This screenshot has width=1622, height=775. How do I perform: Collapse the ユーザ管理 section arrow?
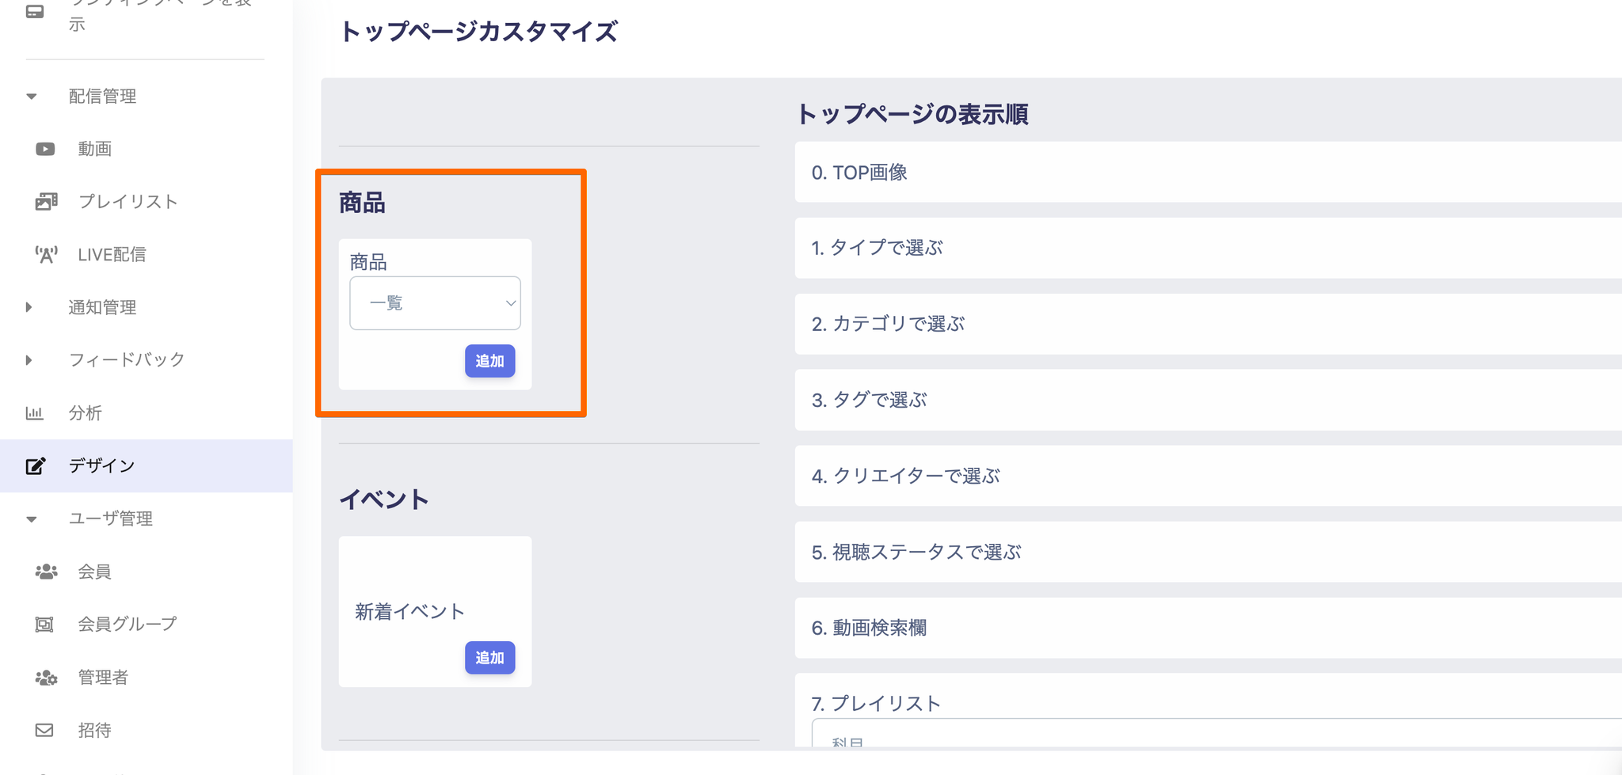pyautogui.click(x=32, y=519)
